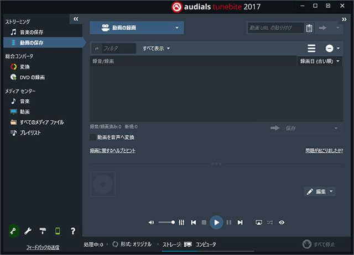The width and height of the screenshot is (354, 255).
Task: Click the フィルタ filter field
Action: 119,49
